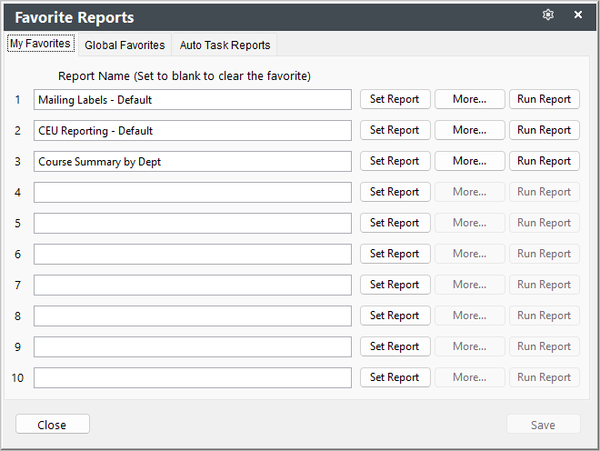Click the disabled More... button in row 10

(x=470, y=377)
